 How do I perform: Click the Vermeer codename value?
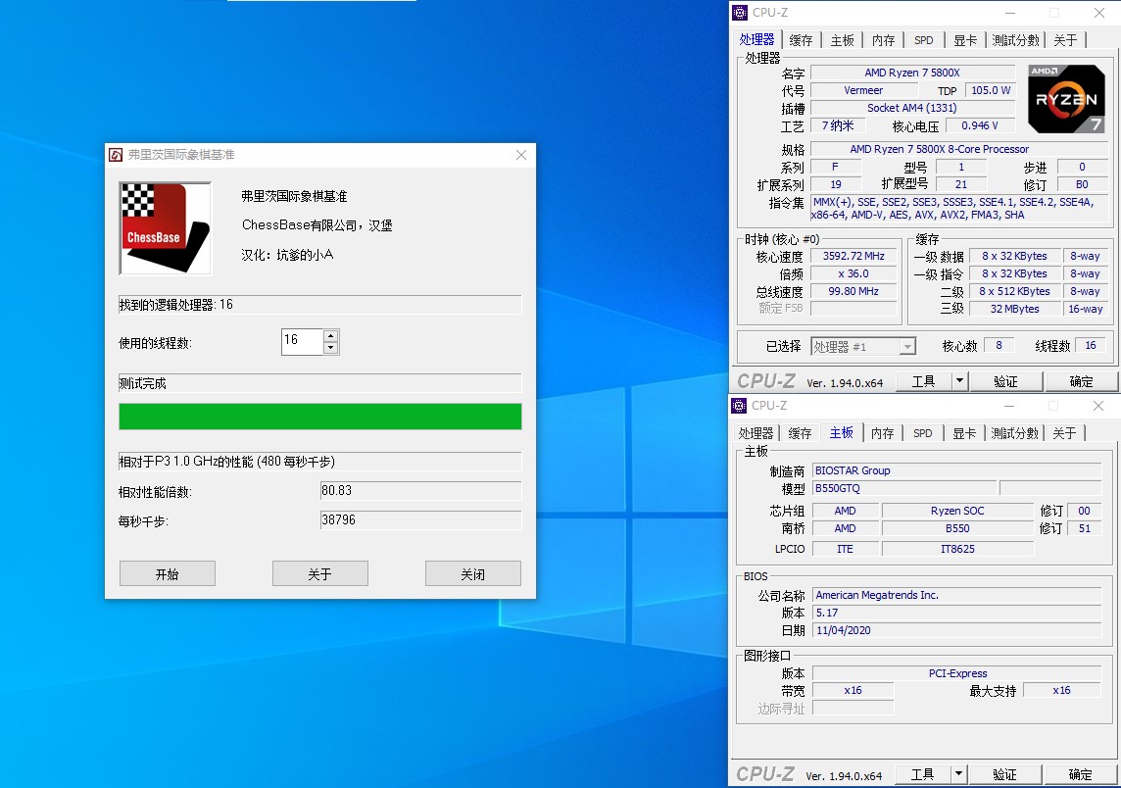(x=863, y=91)
